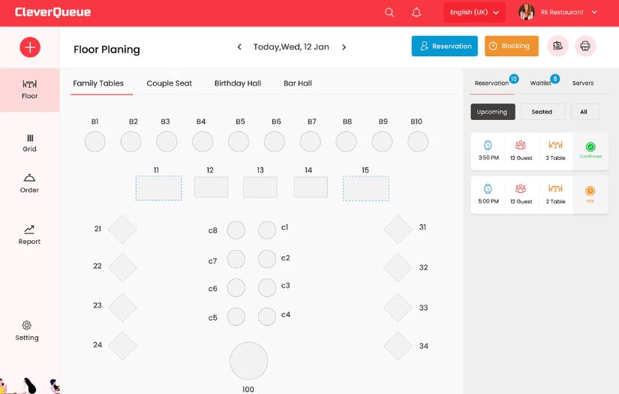The height and width of the screenshot is (394, 619).
Task: Open notifications bell icon
Action: point(416,12)
